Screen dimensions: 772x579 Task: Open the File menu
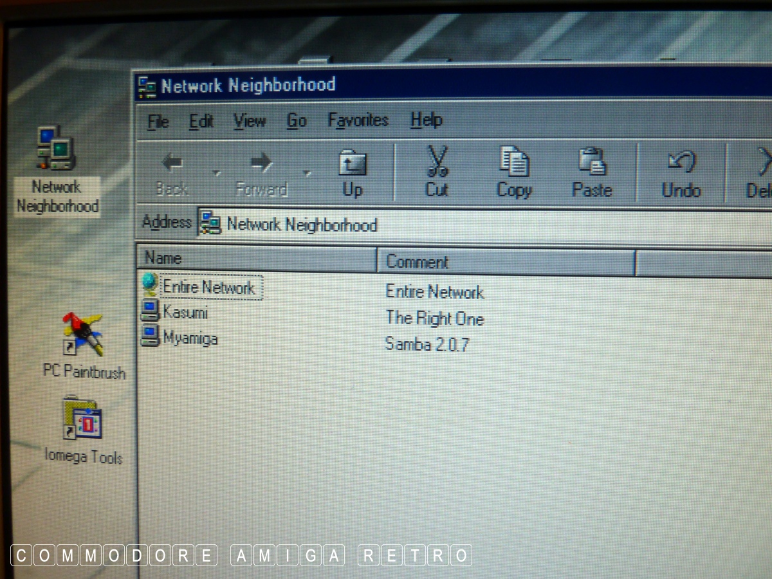point(158,121)
